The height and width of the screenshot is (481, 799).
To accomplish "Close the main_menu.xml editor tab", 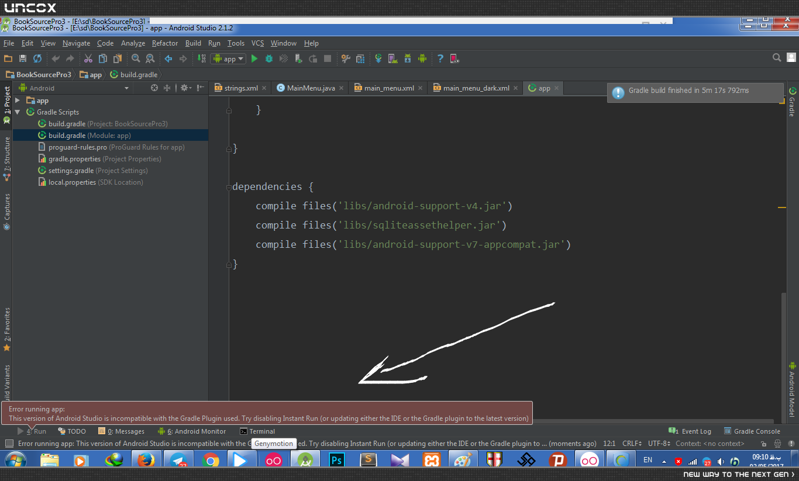I will [421, 88].
